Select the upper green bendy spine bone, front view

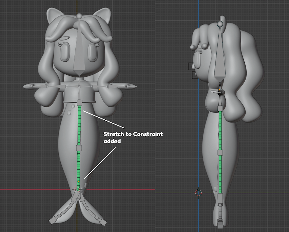79,125
